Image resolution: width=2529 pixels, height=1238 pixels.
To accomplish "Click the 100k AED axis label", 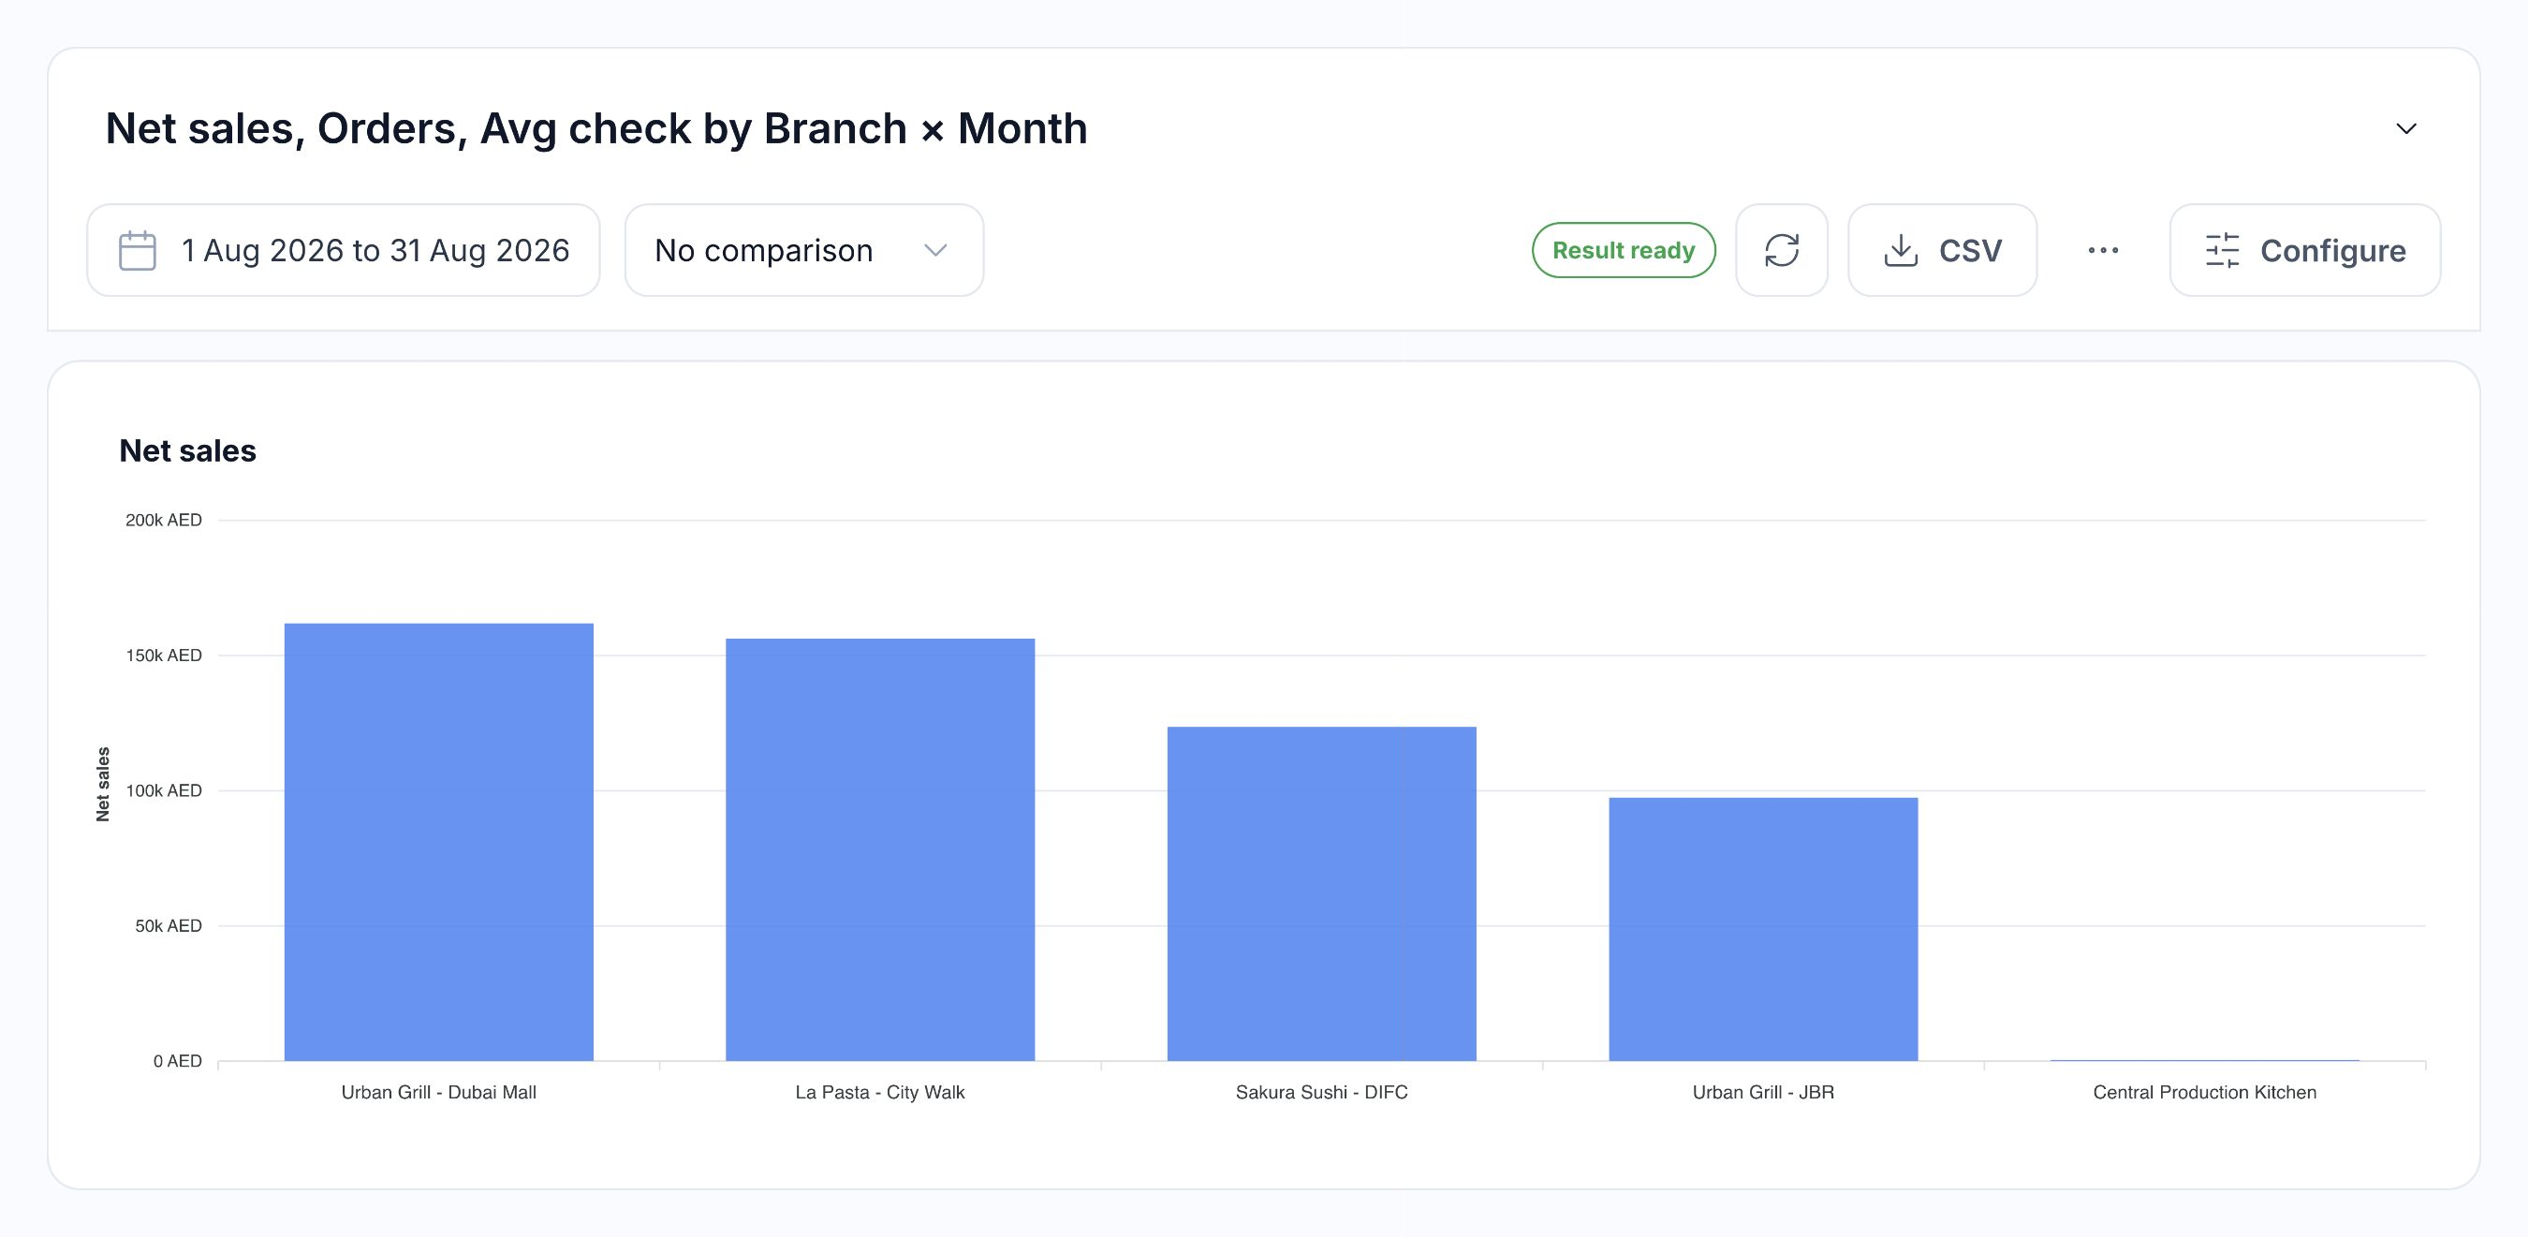I will [x=164, y=791].
